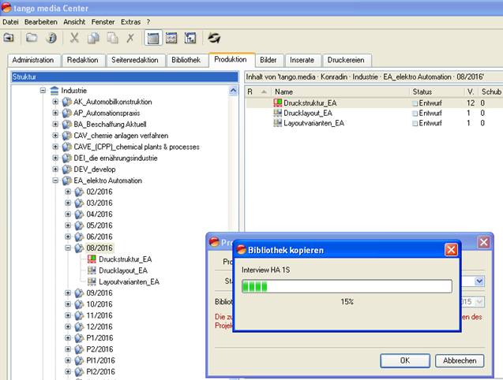Click the refresh arrows toolbar icon
Viewport: 503px width, 380px height.
point(214,37)
